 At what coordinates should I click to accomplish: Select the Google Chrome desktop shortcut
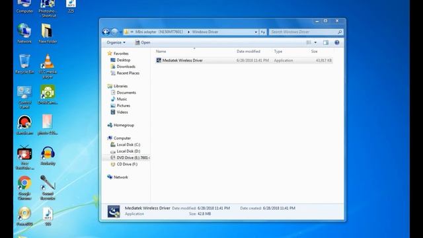24,188
